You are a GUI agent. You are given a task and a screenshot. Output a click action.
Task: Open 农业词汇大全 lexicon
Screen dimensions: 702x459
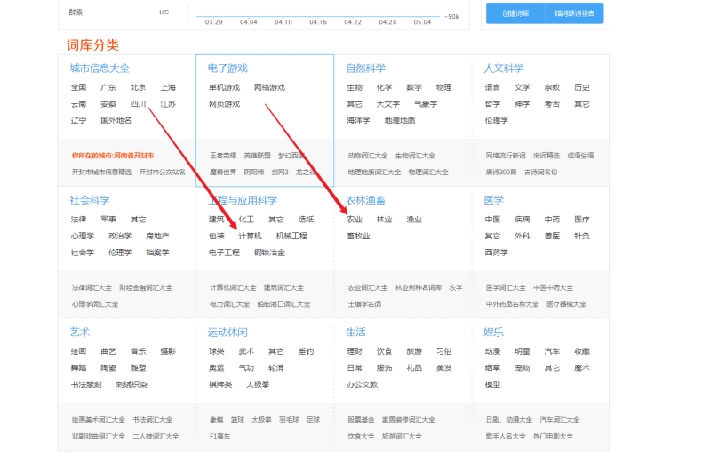(368, 288)
